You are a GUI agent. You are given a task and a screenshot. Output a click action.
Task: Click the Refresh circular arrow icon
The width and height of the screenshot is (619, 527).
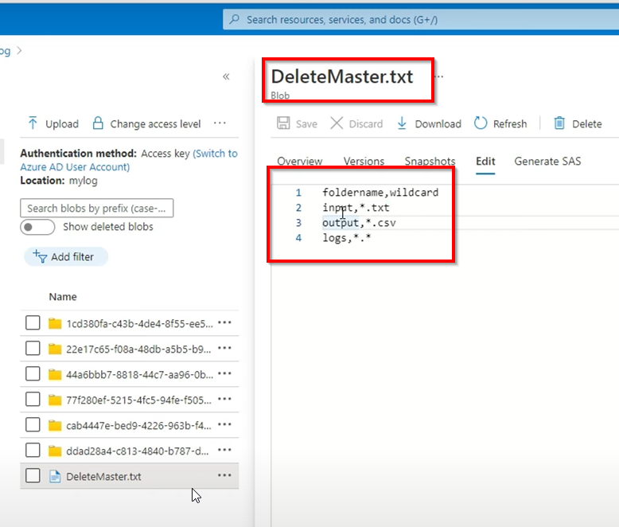(481, 123)
